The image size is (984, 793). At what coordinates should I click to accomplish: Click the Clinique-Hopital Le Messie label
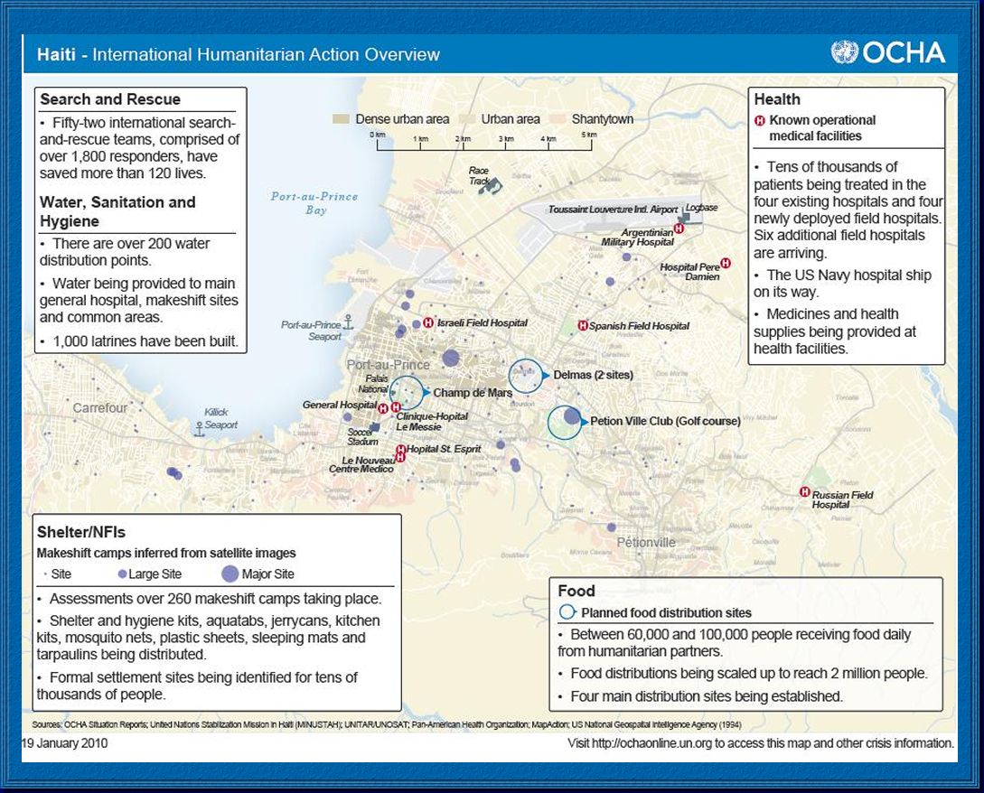click(x=432, y=421)
